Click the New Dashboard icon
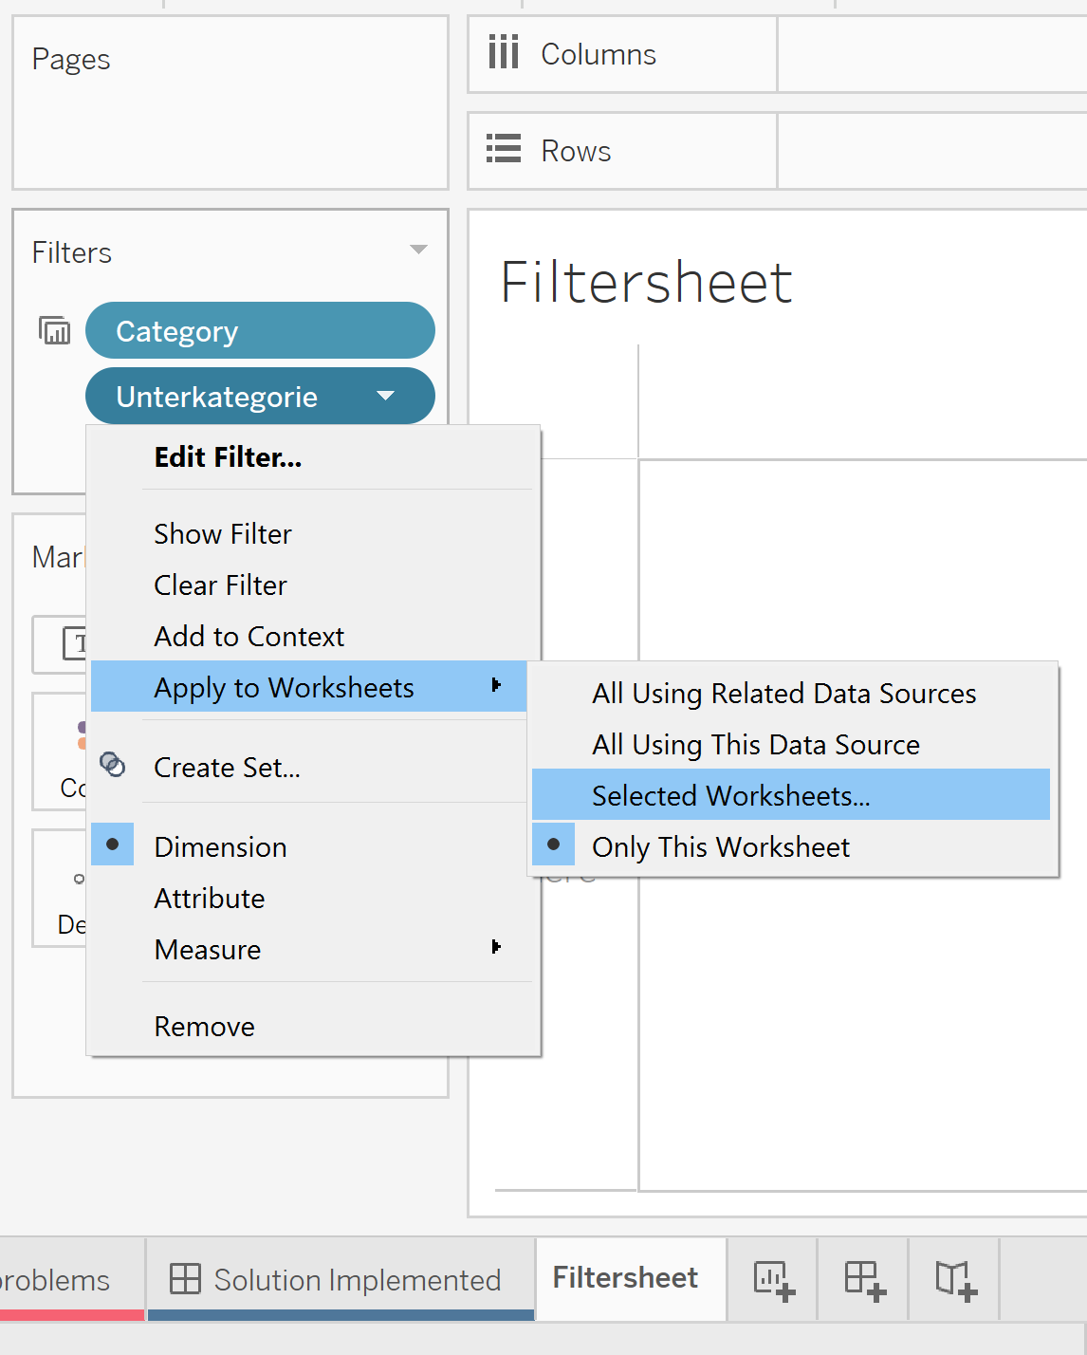The width and height of the screenshot is (1087, 1355). tap(861, 1280)
